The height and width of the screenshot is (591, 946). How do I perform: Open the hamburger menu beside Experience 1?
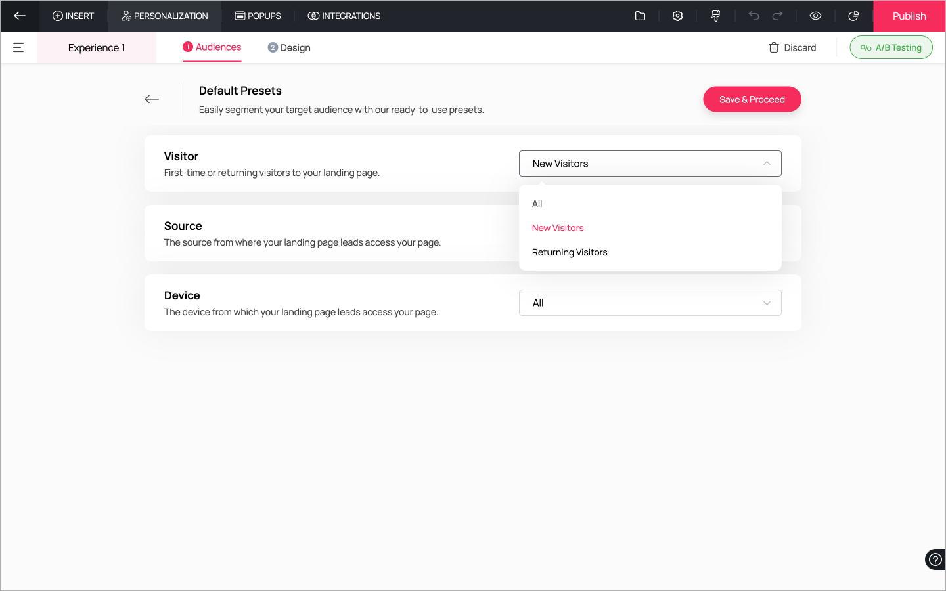18,47
